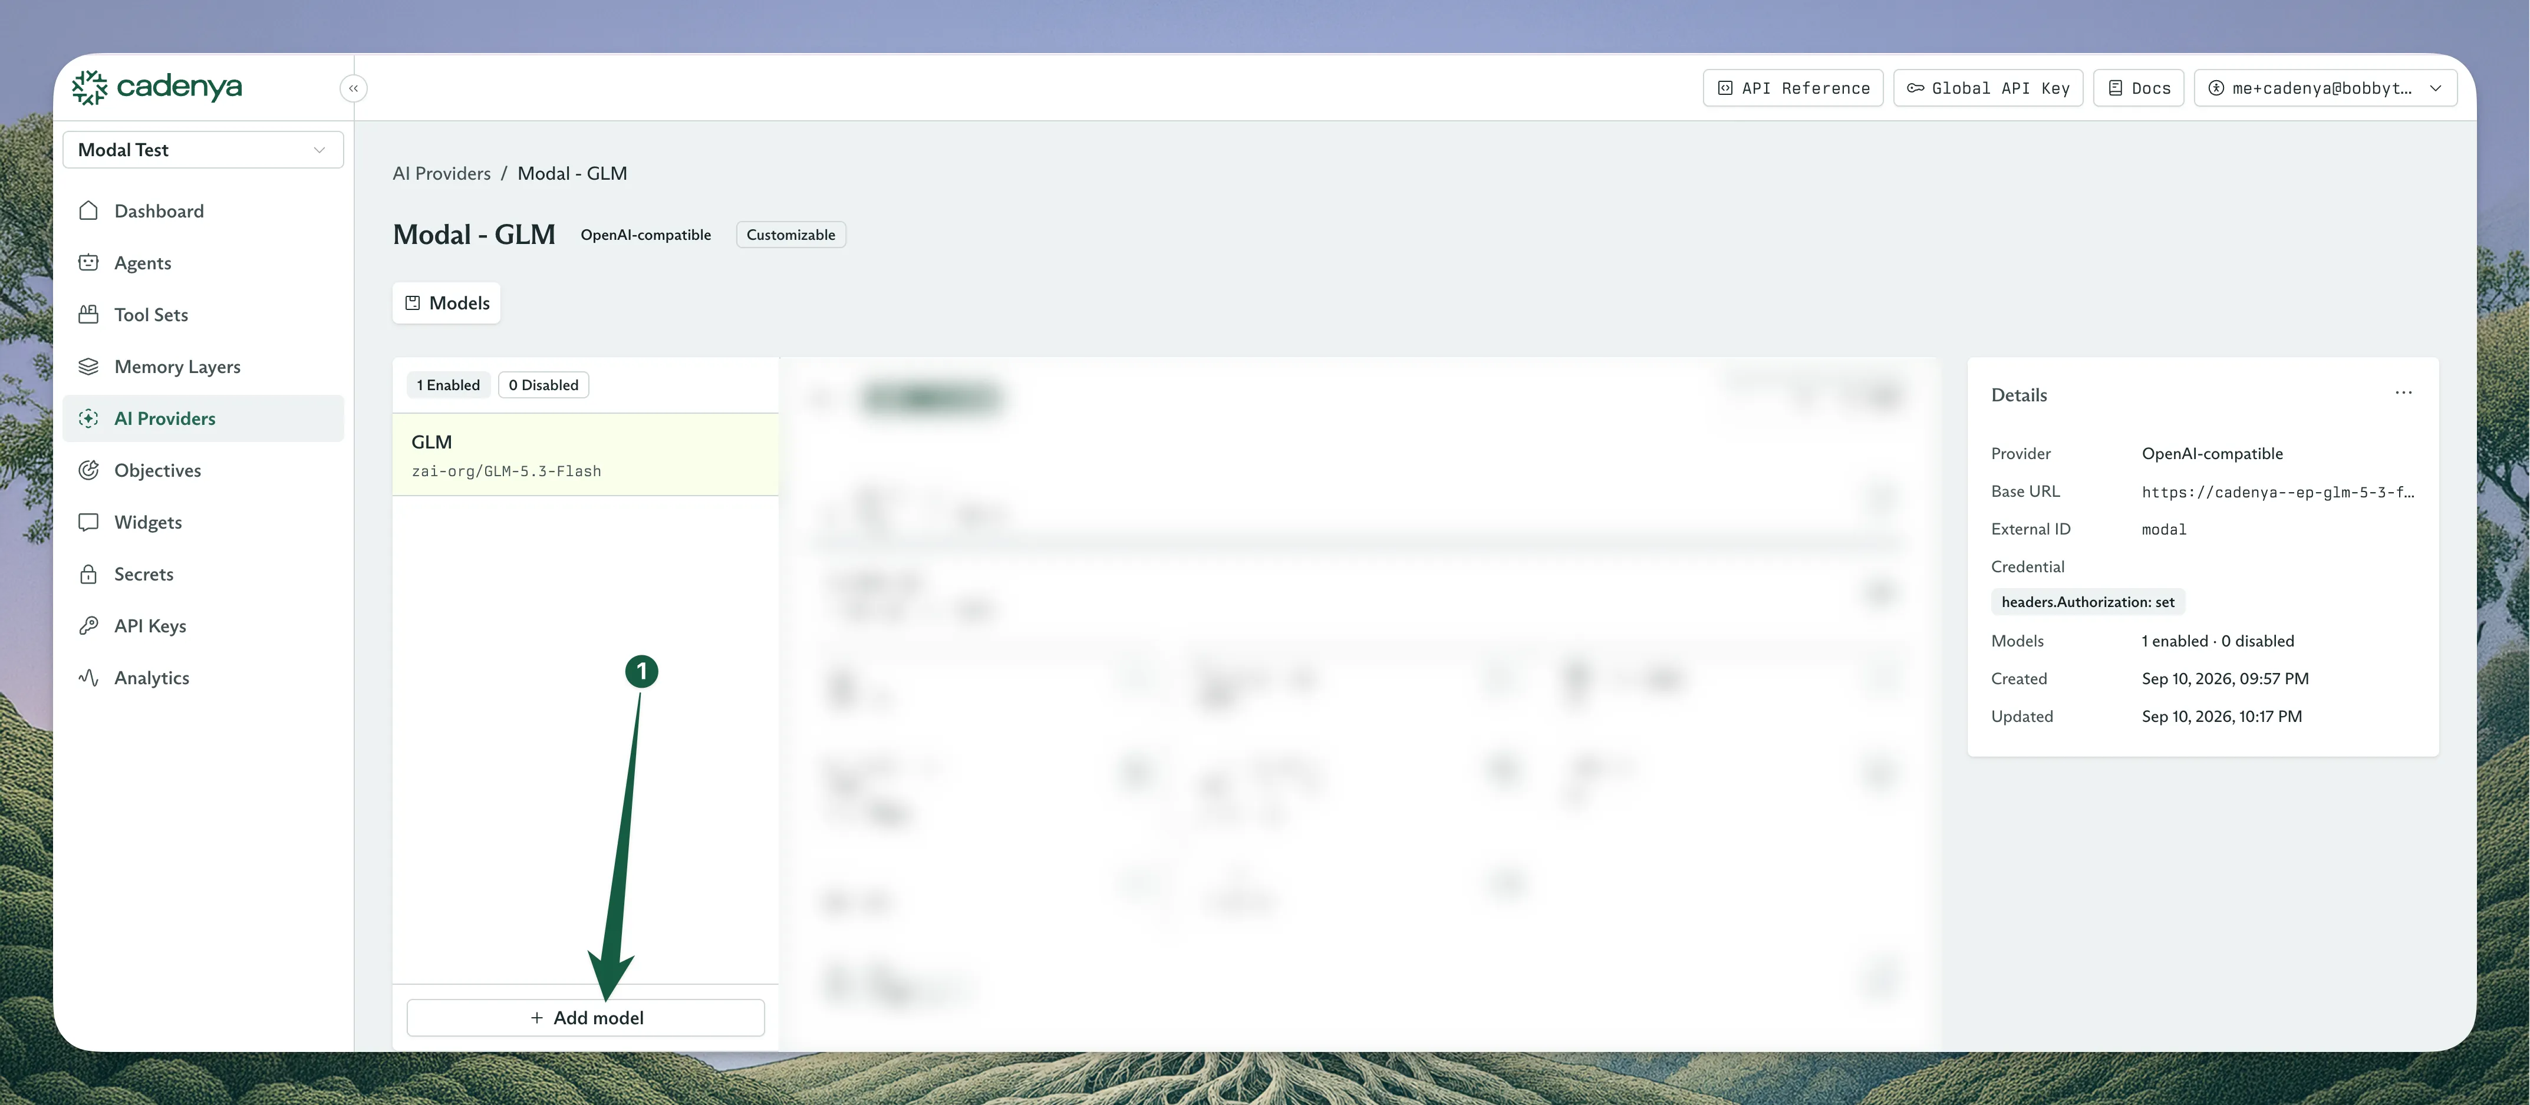Click the Cadenya logo
2530x1105 pixels.
(x=157, y=87)
